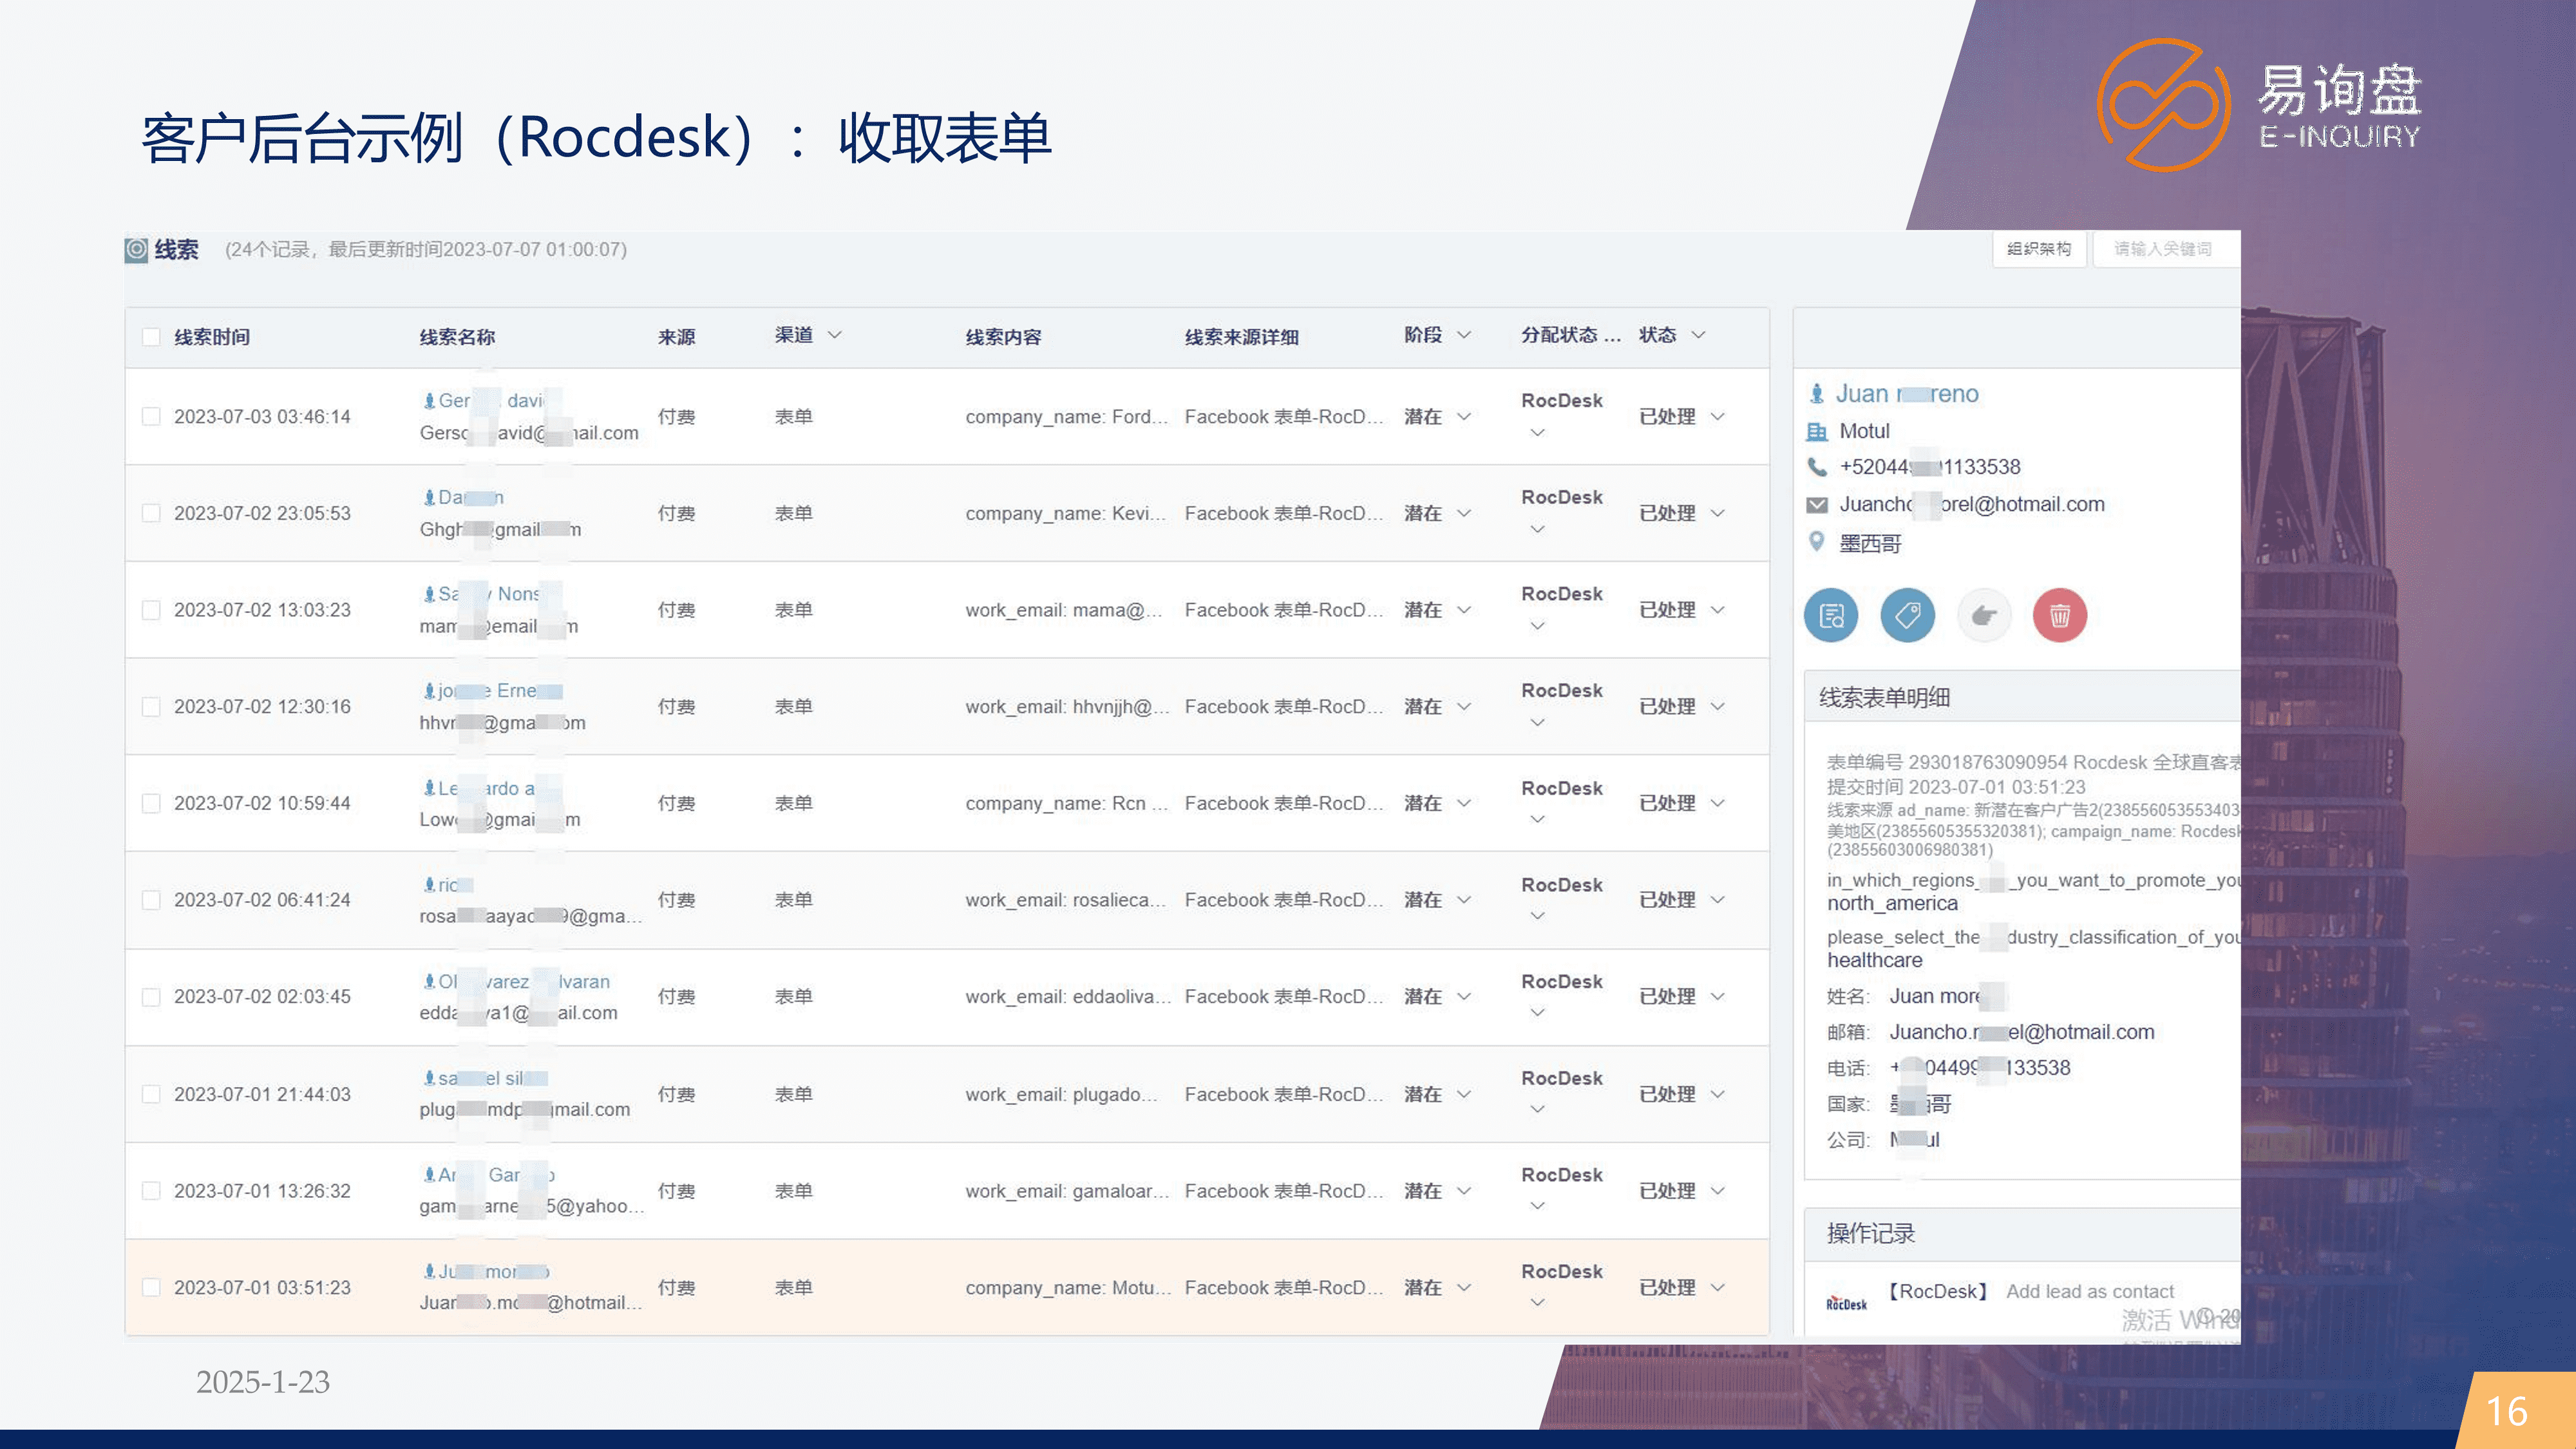This screenshot has height=1449, width=2576.
Task: Click the 分配状态 column header
Action: (1570, 335)
